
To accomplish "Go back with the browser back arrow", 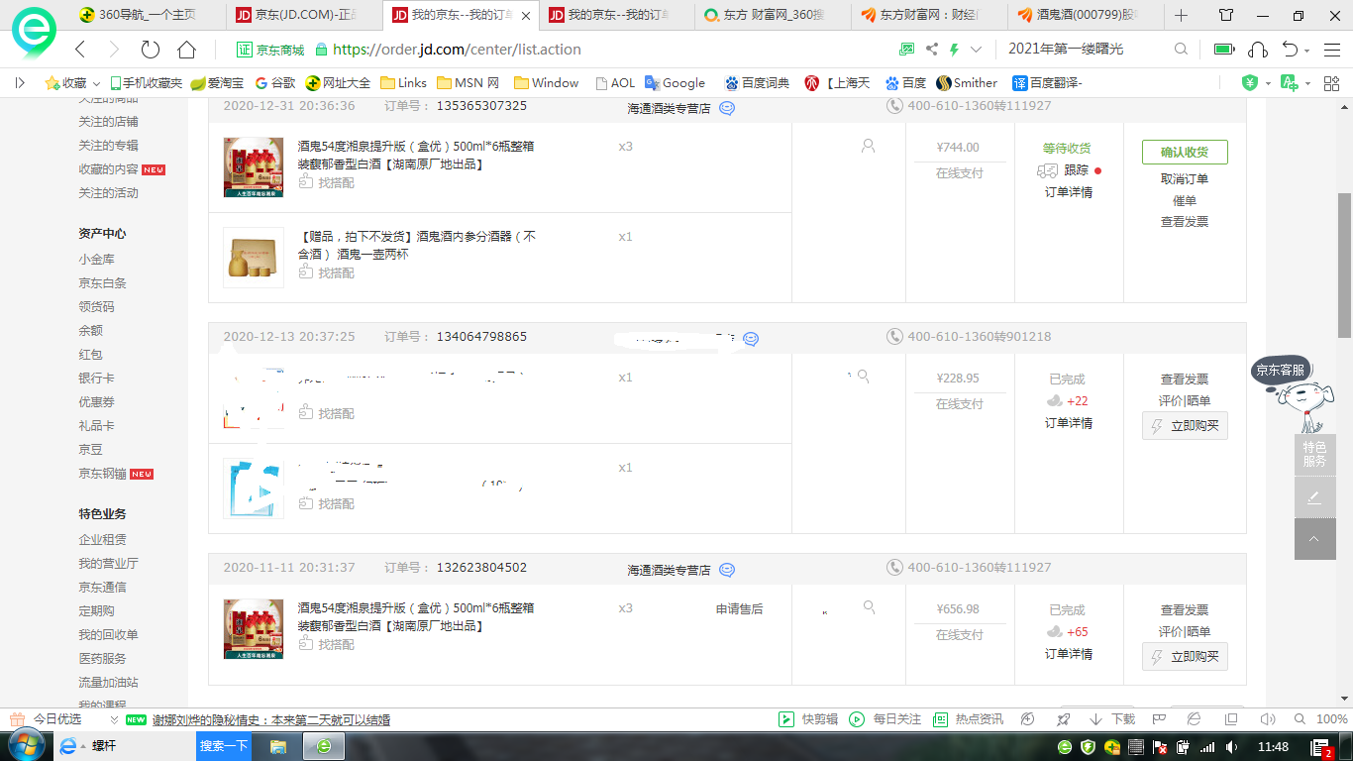I will 80,50.
